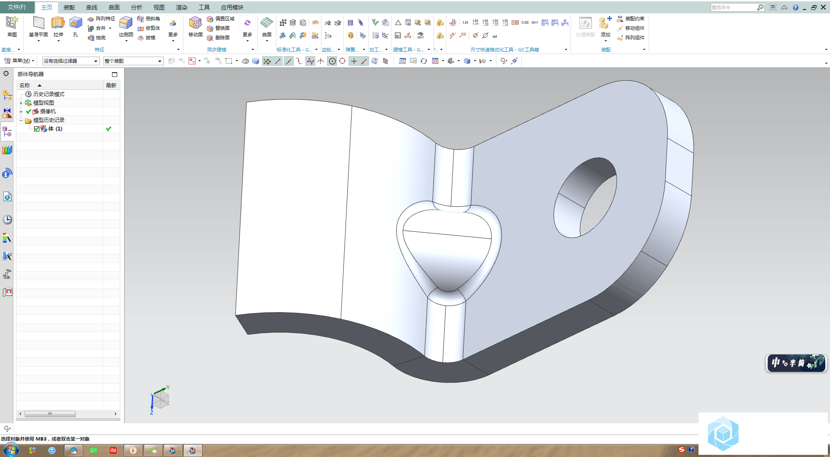830x457 pixels.
Task: Switch to the 渲染 ribbon tab
Action: pyautogui.click(x=182, y=7)
